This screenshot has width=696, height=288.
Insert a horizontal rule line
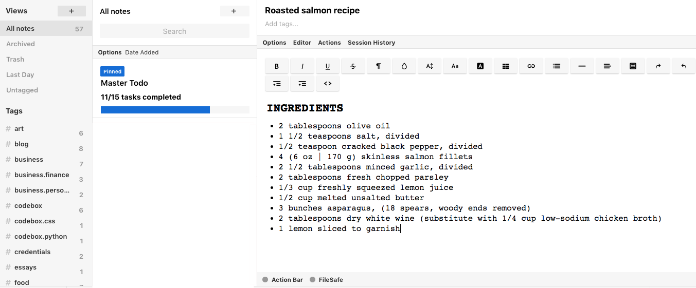[582, 66]
